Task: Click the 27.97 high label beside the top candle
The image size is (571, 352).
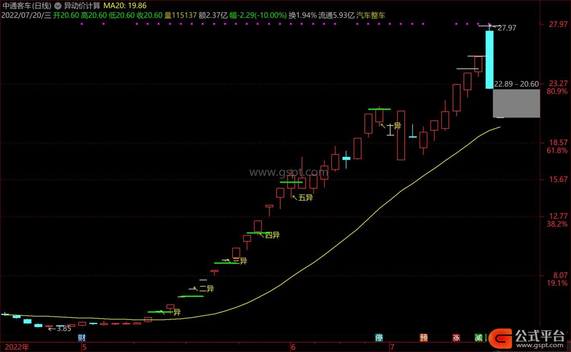Action: coord(507,28)
